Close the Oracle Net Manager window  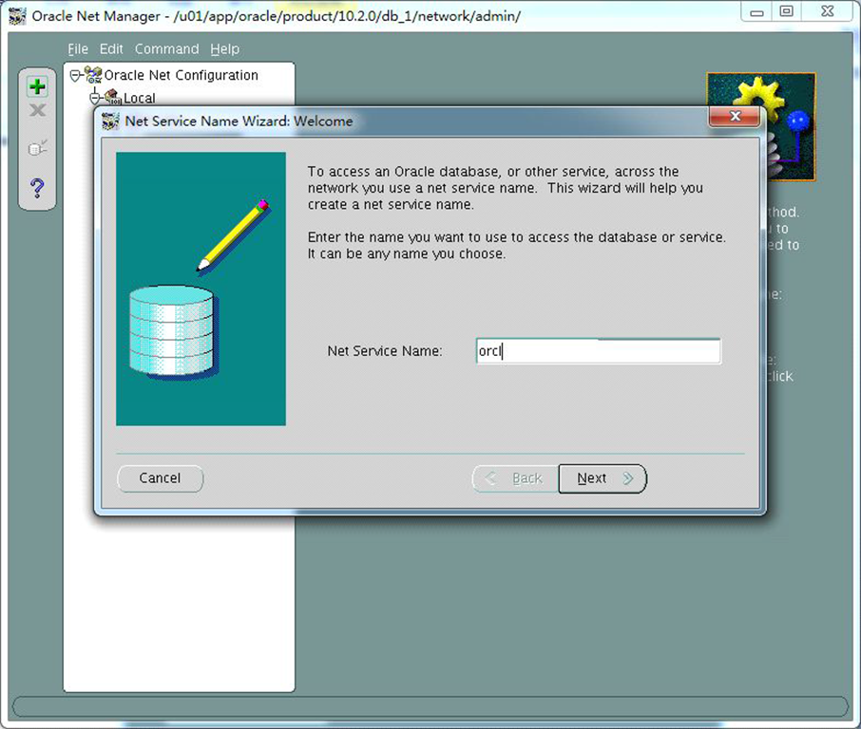coord(828,11)
